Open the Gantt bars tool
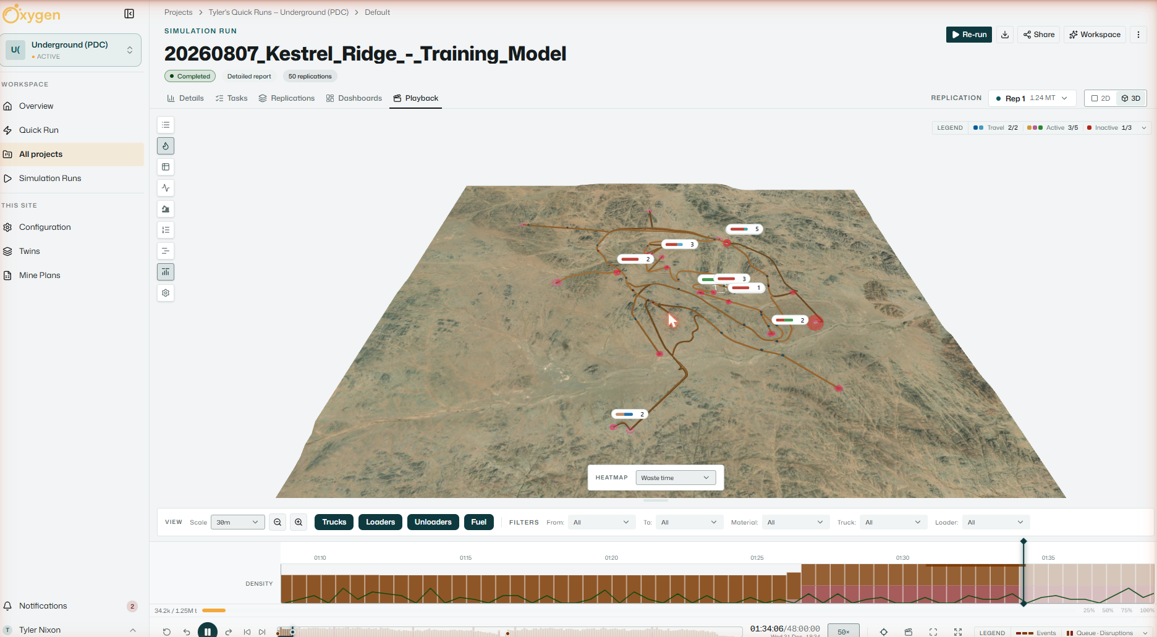Screen dimensions: 1157x637 tap(166, 251)
